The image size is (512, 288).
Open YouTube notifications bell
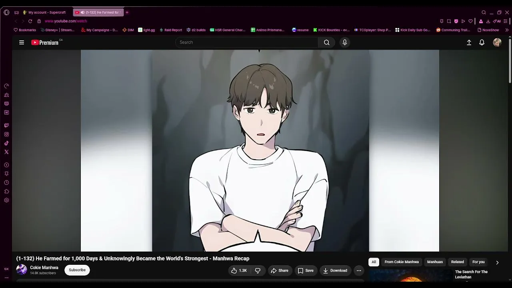point(482,42)
